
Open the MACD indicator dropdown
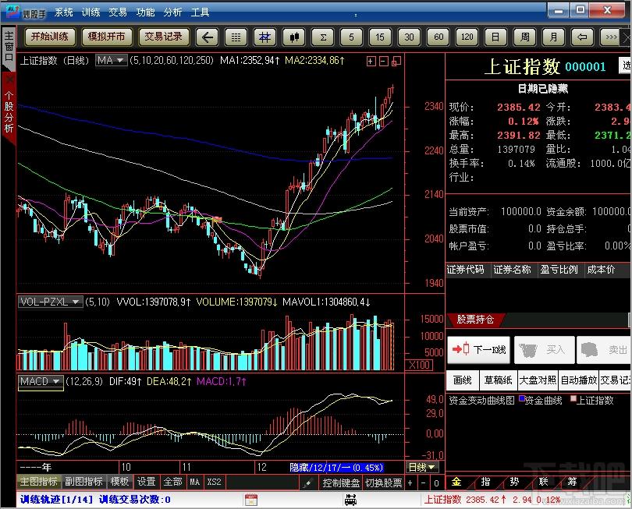tap(41, 381)
